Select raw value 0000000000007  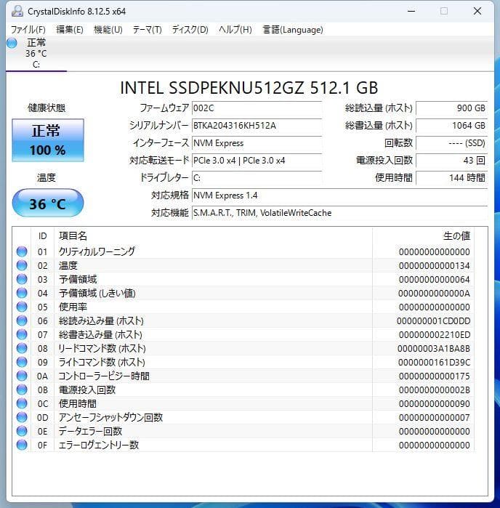[434, 418]
